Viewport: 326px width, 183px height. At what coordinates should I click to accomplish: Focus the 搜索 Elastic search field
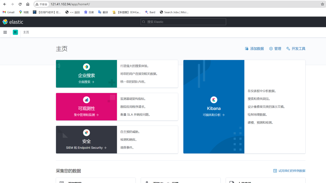[x=183, y=22]
